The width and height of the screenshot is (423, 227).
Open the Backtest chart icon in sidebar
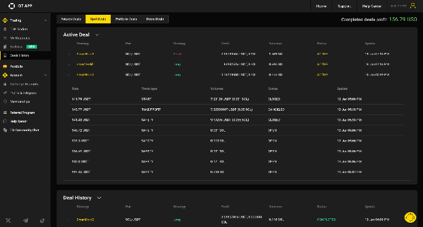coord(5,47)
